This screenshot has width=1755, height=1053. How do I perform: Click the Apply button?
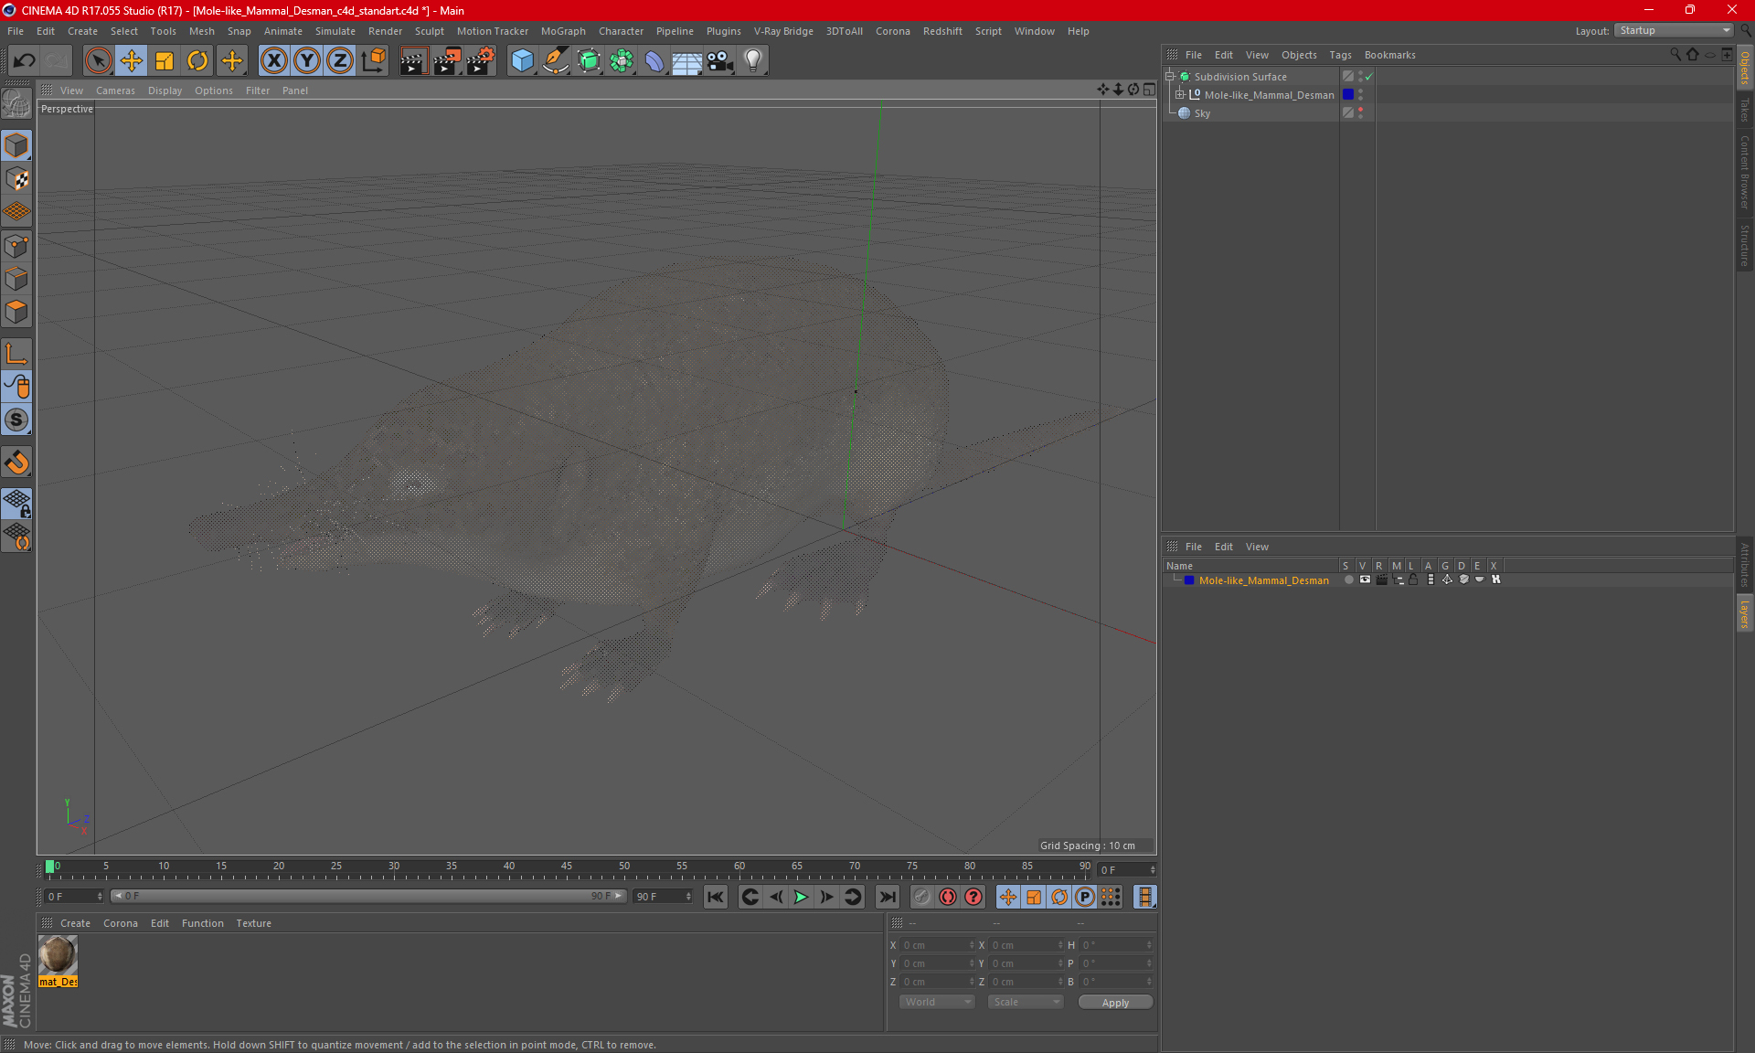pos(1115,1003)
